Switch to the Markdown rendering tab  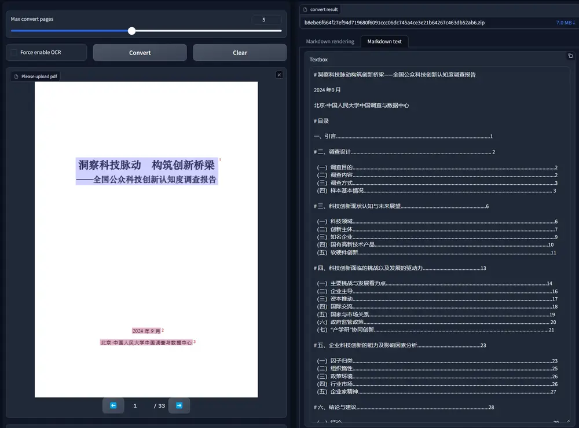tap(330, 41)
